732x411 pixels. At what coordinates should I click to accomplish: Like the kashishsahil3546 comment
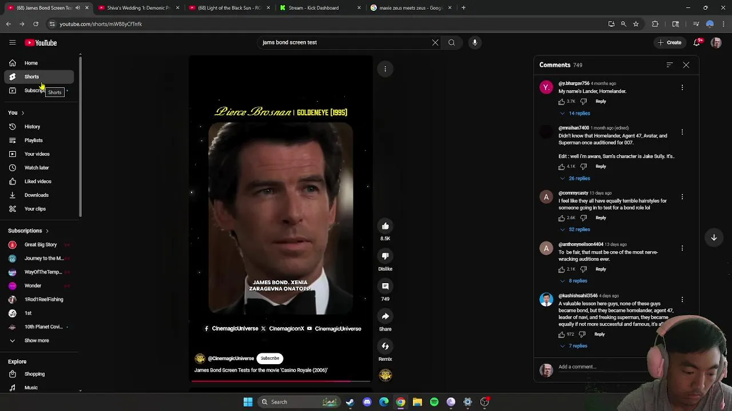(x=562, y=335)
